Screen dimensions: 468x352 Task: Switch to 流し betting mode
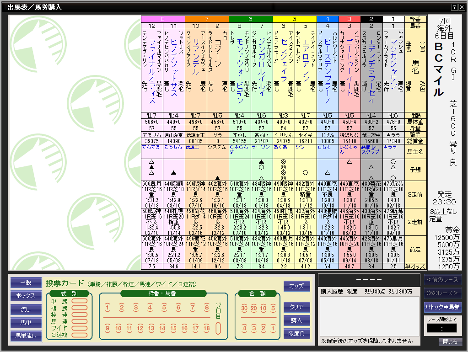(26, 309)
